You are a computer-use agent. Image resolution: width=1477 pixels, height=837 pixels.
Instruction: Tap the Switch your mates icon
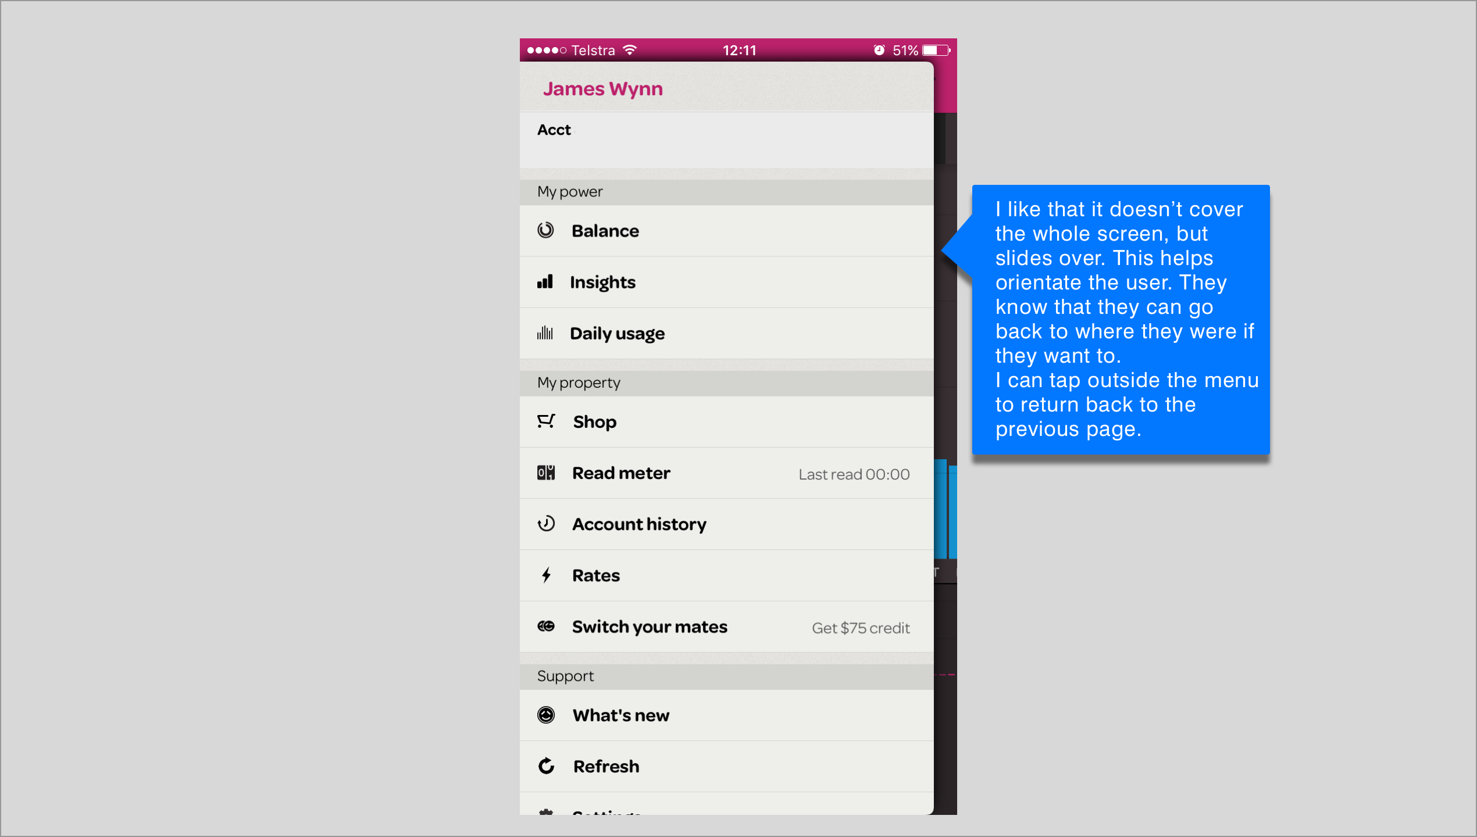546,627
